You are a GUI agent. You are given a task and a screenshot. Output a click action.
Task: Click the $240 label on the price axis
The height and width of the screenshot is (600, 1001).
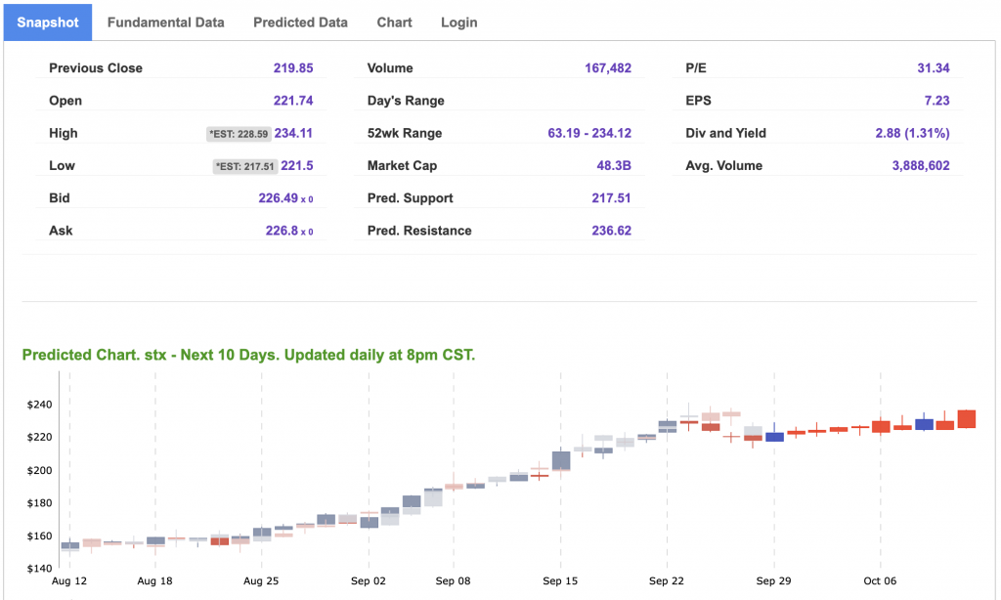click(x=38, y=405)
